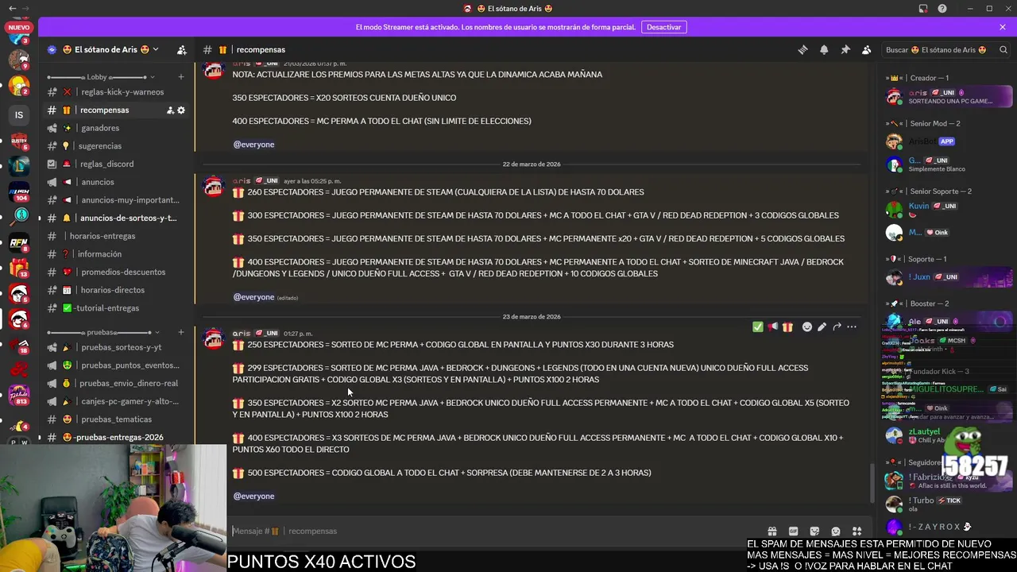This screenshot has height=572, width=1017.
Task: Open the horarios-directos channel
Action: click(117, 290)
